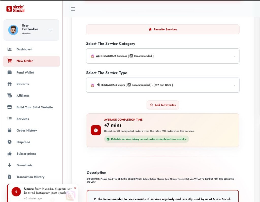The width and height of the screenshot is (260, 202).
Task: Open the Rewards page
Action: tap(31, 84)
